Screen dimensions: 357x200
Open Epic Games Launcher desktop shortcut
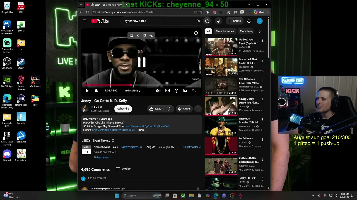point(7,138)
